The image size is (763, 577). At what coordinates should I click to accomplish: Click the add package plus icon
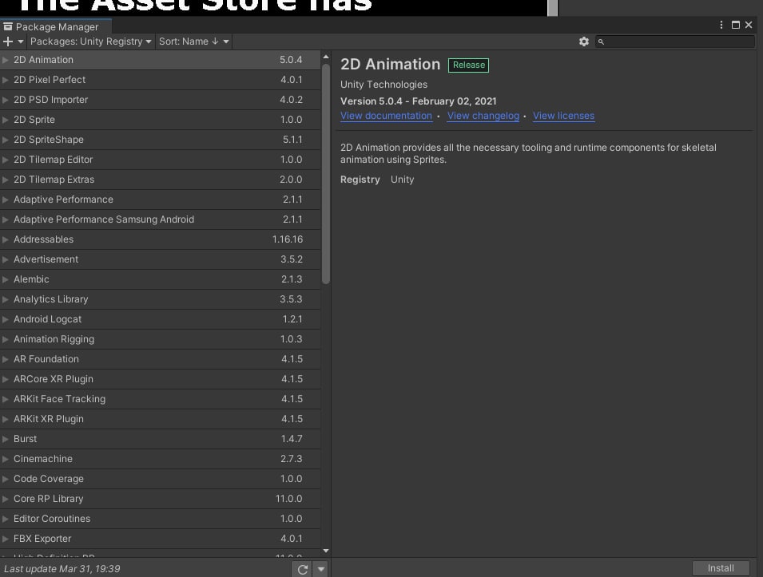coord(7,41)
